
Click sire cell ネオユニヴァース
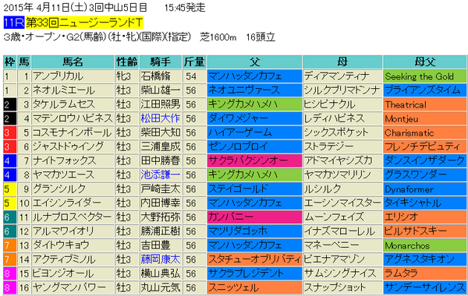point(254,90)
